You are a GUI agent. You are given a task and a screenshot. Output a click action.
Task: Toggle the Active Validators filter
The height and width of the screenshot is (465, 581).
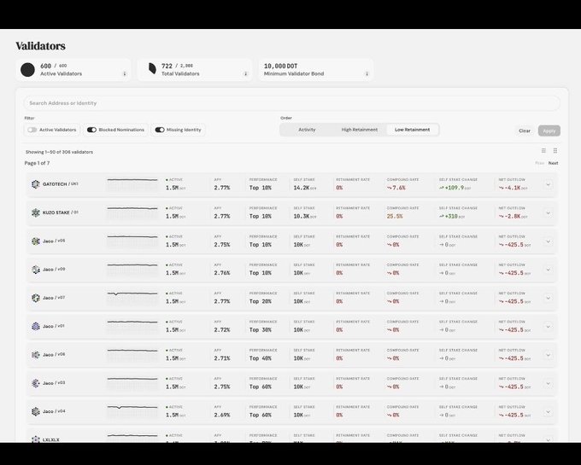click(x=32, y=130)
